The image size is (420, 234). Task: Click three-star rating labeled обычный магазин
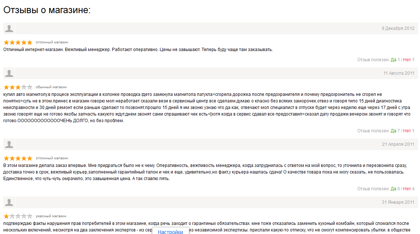(x=18, y=87)
